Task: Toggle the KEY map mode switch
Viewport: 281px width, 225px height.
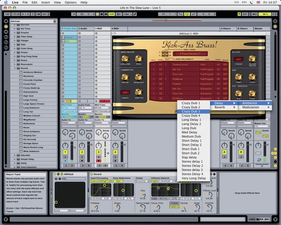Action: tap(245, 14)
